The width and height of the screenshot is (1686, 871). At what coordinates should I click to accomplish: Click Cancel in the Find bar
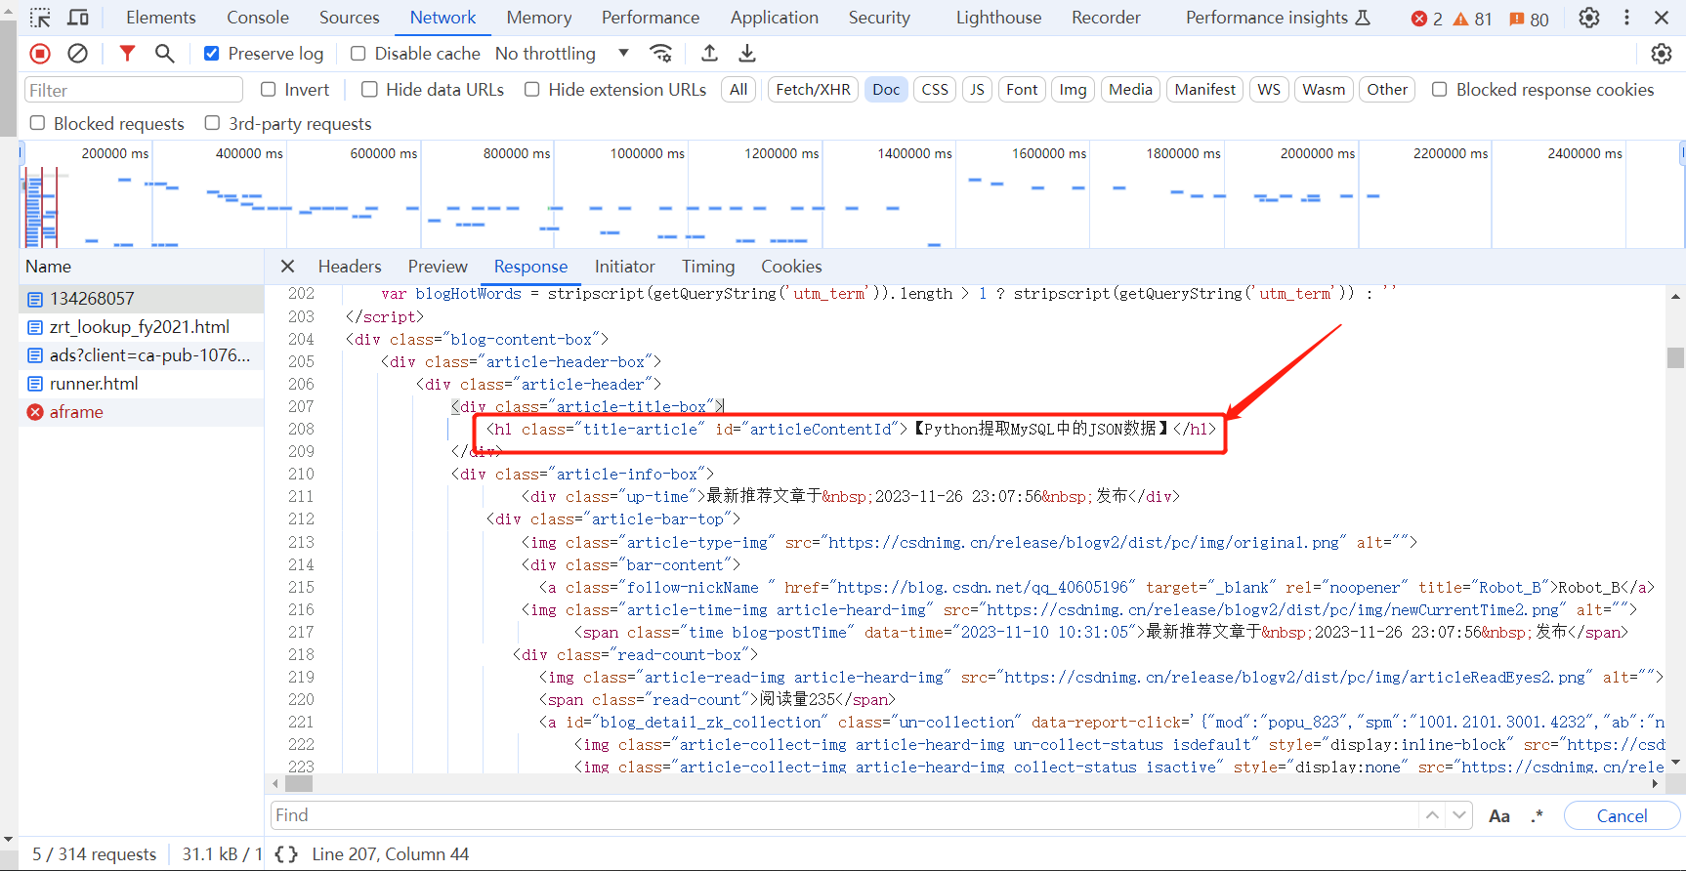tap(1622, 816)
